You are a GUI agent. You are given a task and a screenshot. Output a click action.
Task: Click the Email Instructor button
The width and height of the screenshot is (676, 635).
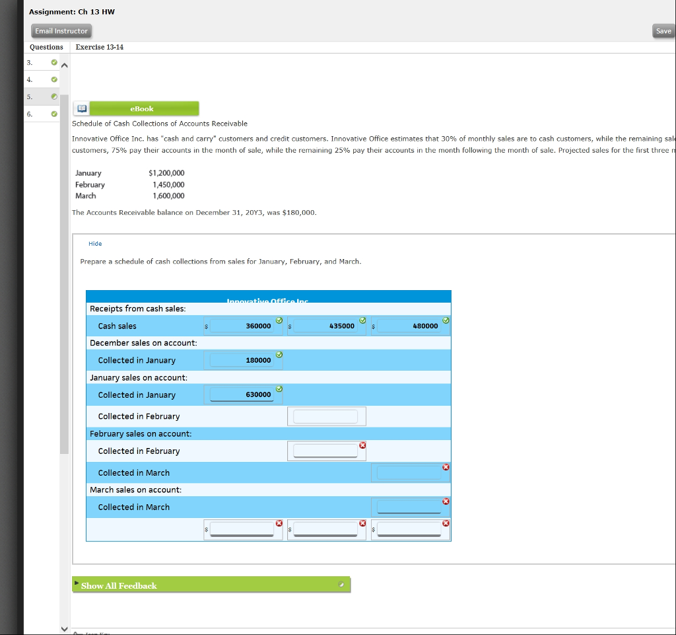(61, 30)
